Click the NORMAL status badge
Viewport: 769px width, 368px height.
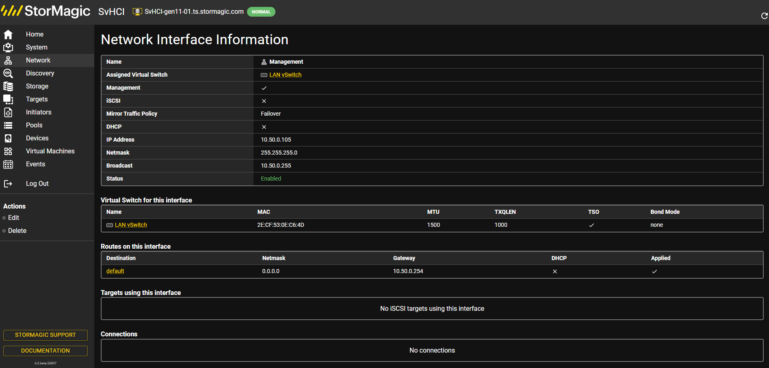coord(261,12)
